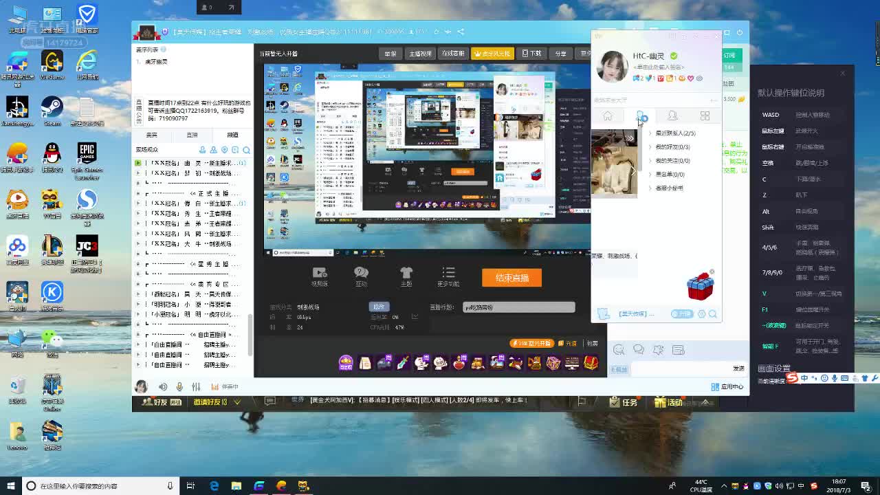
Task: Click search icon beside 现场观众
Action: 246,150
